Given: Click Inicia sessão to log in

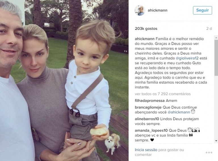Looking at the screenshot, I should [x=146, y=150].
